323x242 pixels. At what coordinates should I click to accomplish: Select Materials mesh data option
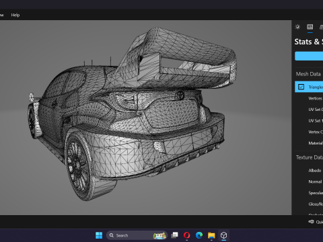(316, 143)
